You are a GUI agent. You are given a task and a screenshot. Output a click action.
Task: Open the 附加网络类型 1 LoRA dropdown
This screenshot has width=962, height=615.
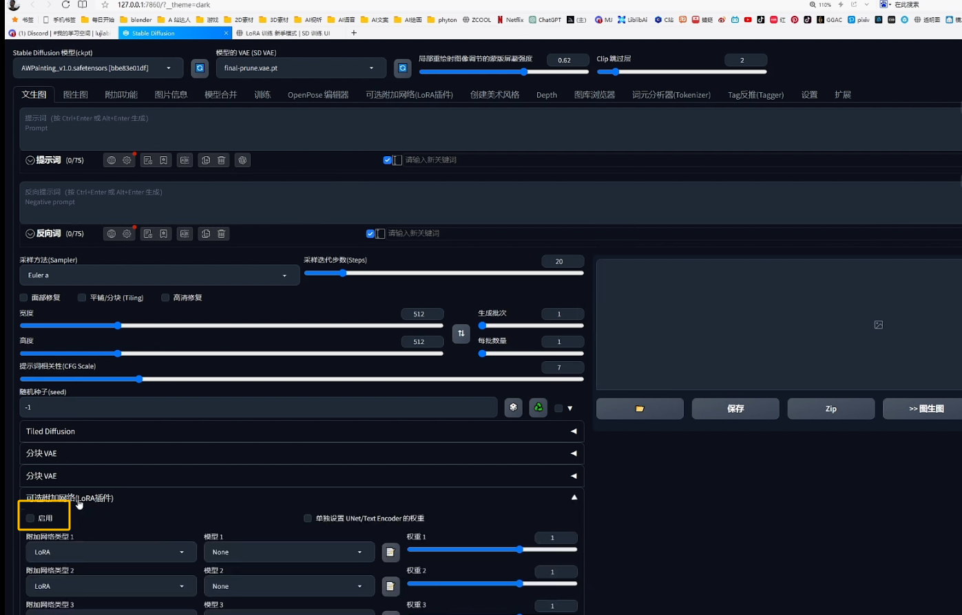click(x=111, y=552)
